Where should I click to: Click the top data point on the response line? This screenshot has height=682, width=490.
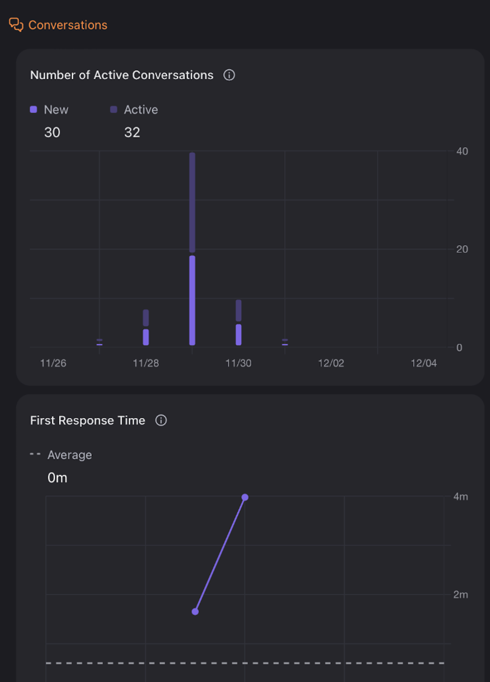[245, 497]
